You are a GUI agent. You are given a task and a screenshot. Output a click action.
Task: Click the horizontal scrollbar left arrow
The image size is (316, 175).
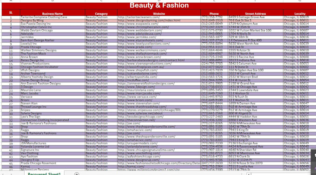249,174
